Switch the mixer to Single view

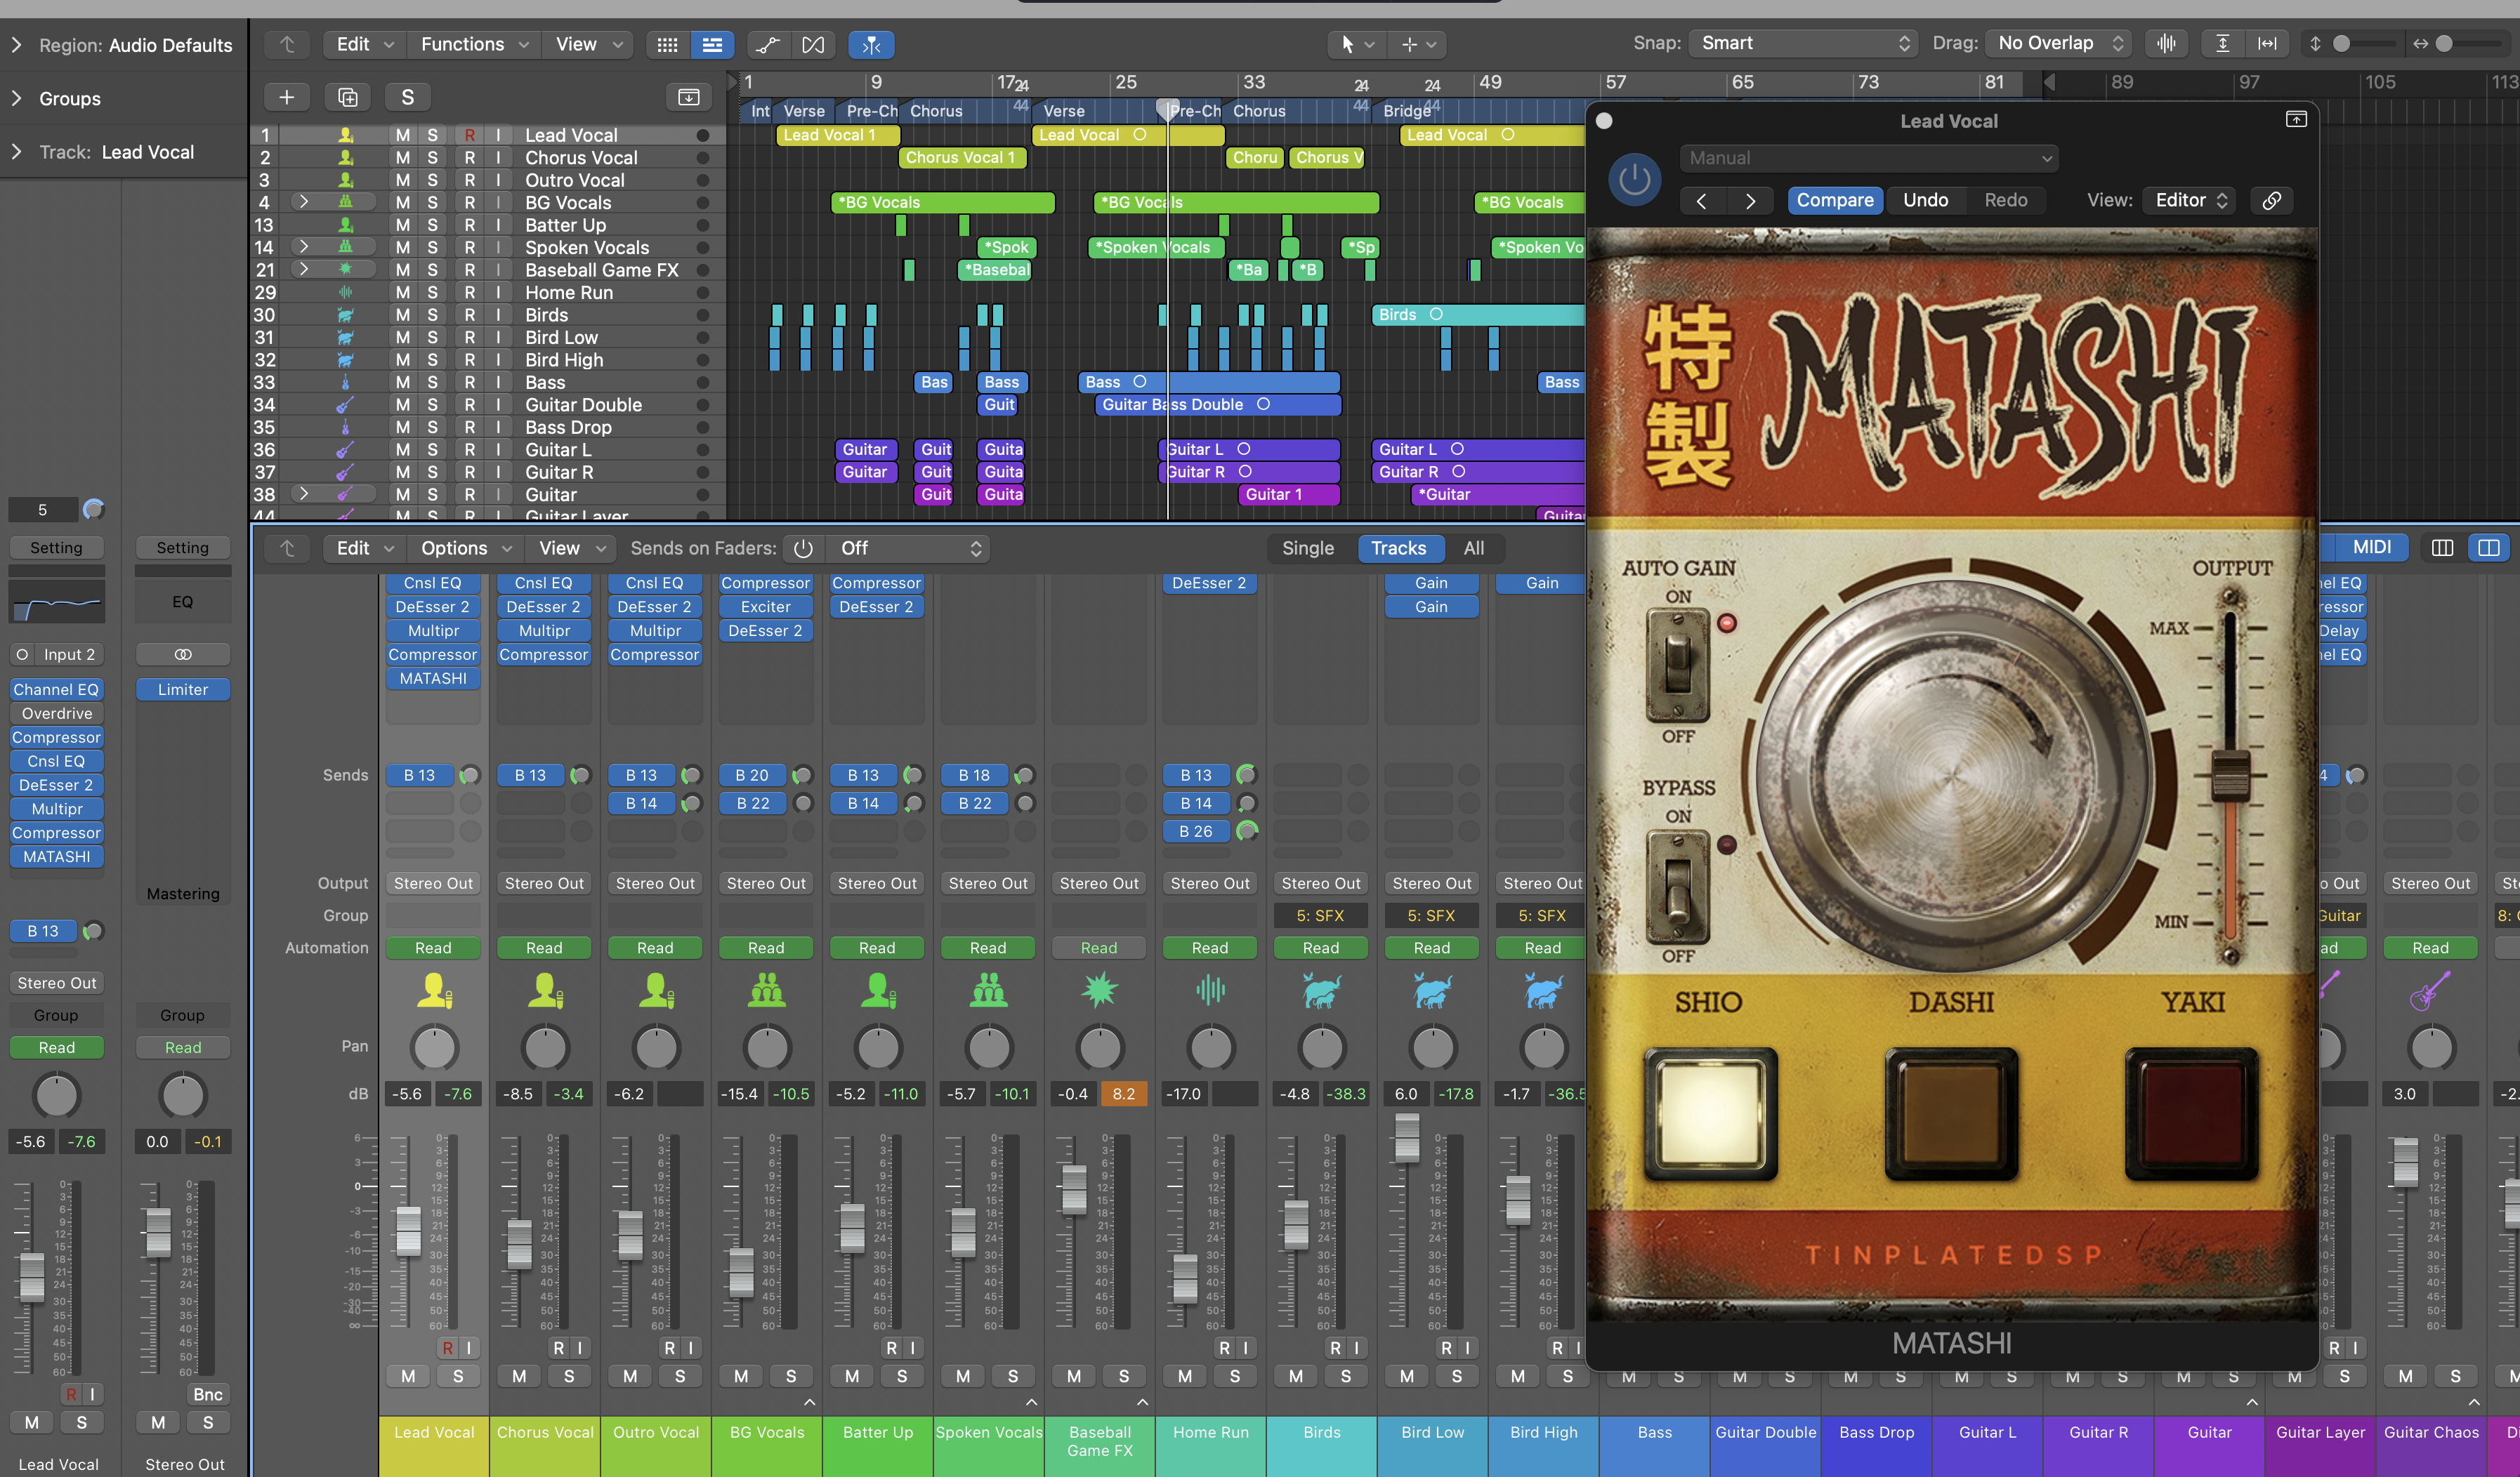(x=1307, y=549)
